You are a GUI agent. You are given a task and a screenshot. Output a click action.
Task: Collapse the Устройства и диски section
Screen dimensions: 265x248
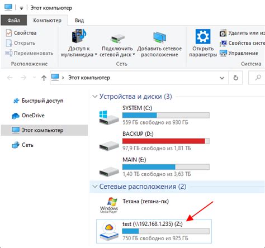(95, 96)
